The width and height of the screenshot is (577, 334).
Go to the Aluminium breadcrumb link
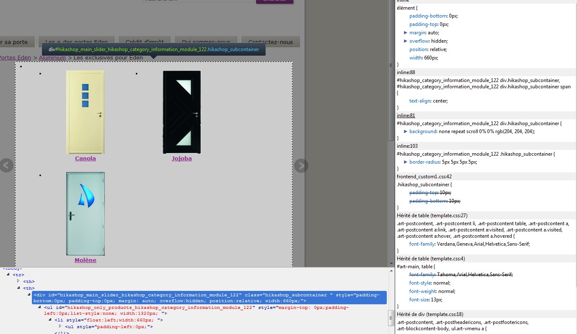coord(52,58)
